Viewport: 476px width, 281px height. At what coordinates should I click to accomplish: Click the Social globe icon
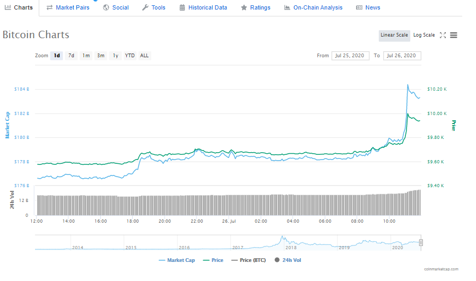pyautogui.click(x=106, y=7)
